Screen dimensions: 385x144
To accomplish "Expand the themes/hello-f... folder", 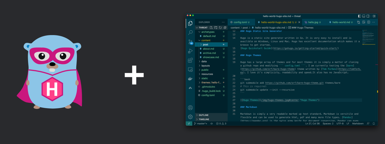I will tap(211, 82).
